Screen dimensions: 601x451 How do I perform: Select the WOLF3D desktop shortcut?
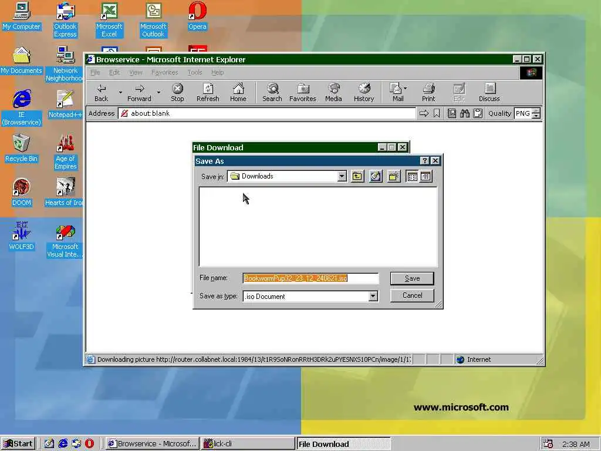[x=22, y=237]
